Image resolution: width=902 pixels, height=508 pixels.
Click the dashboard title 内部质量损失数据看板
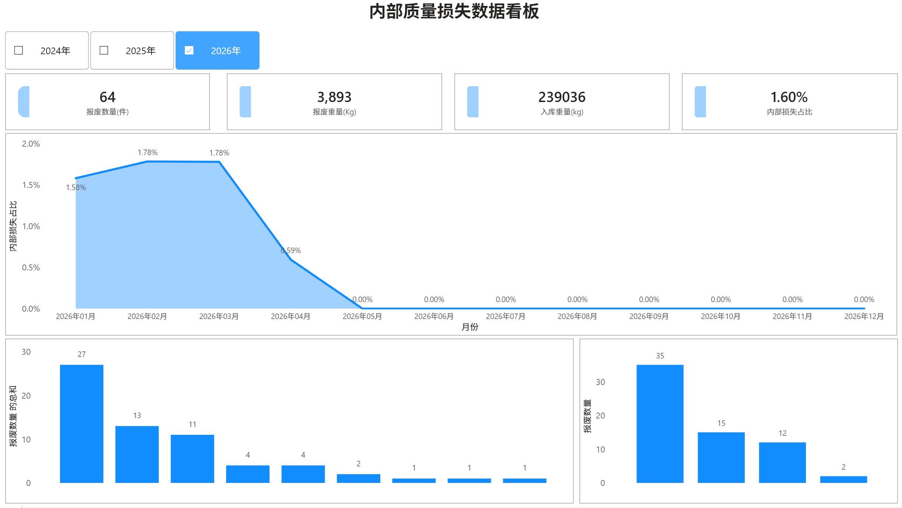(454, 11)
